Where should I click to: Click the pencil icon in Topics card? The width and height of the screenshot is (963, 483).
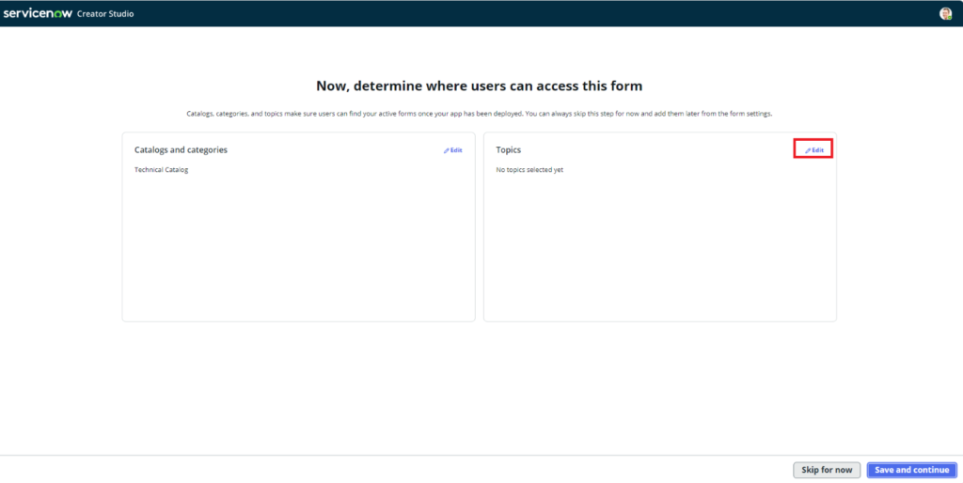(x=808, y=150)
